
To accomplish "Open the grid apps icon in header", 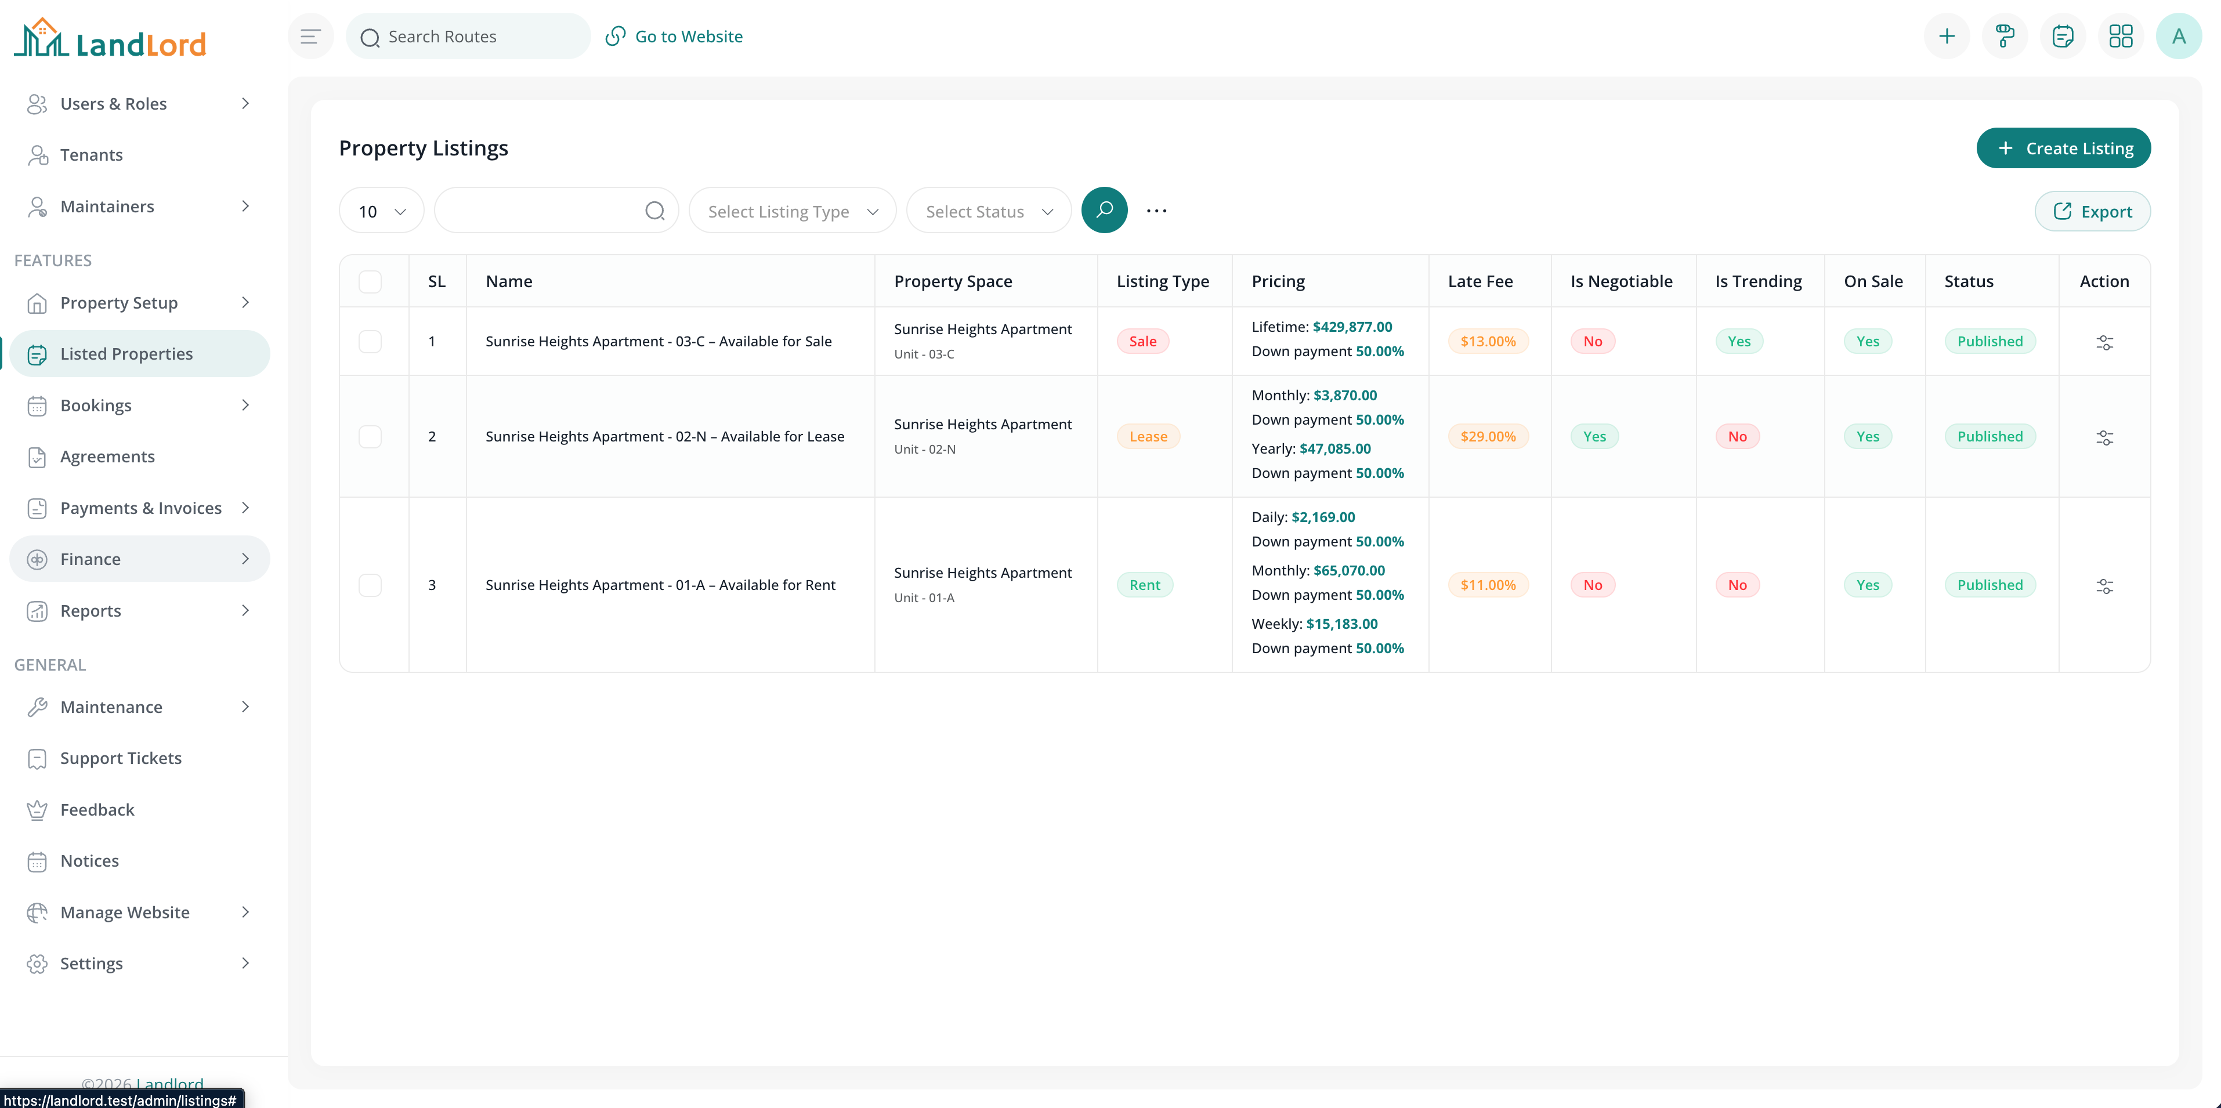I will (x=2120, y=36).
